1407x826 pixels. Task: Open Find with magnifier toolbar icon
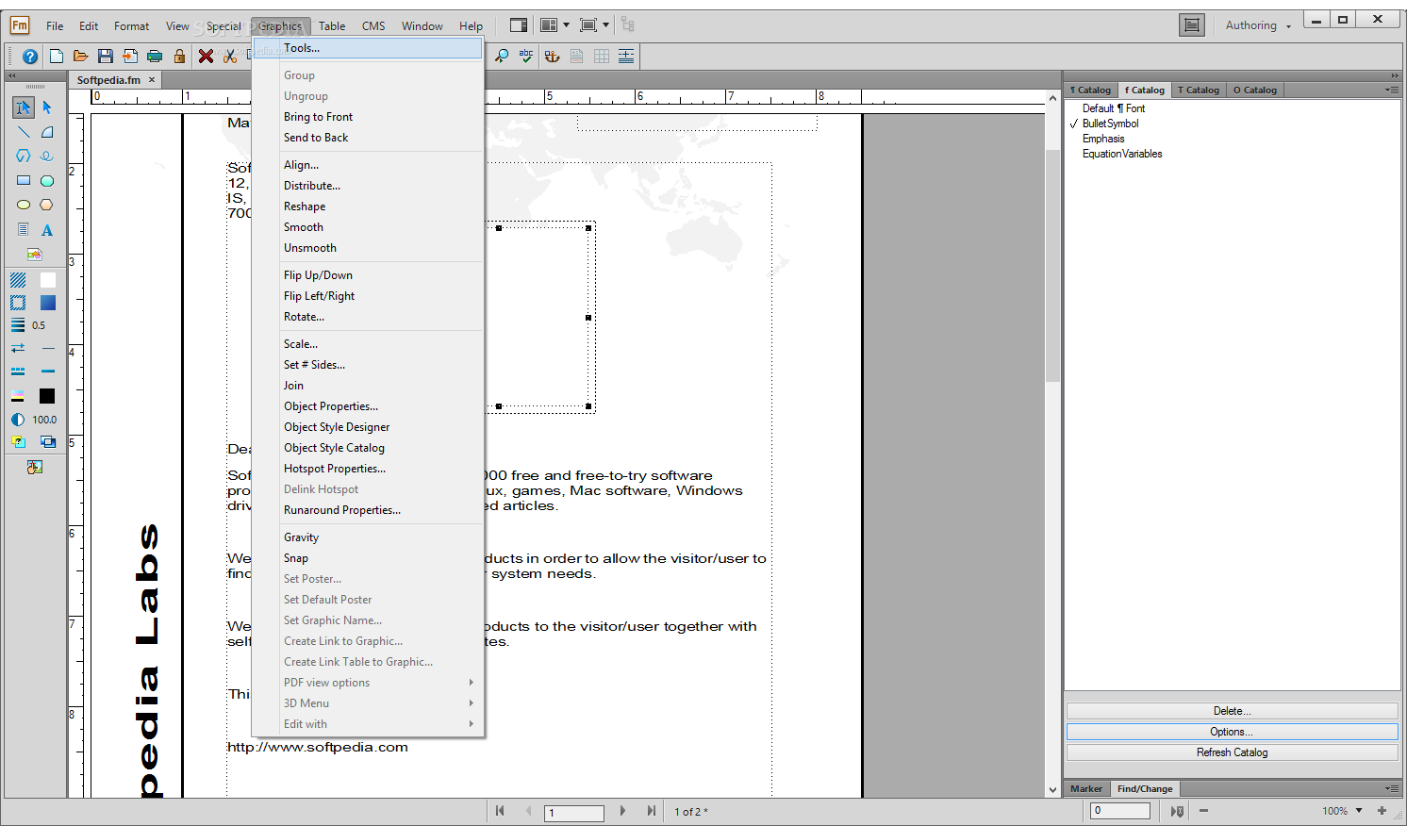coord(502,57)
